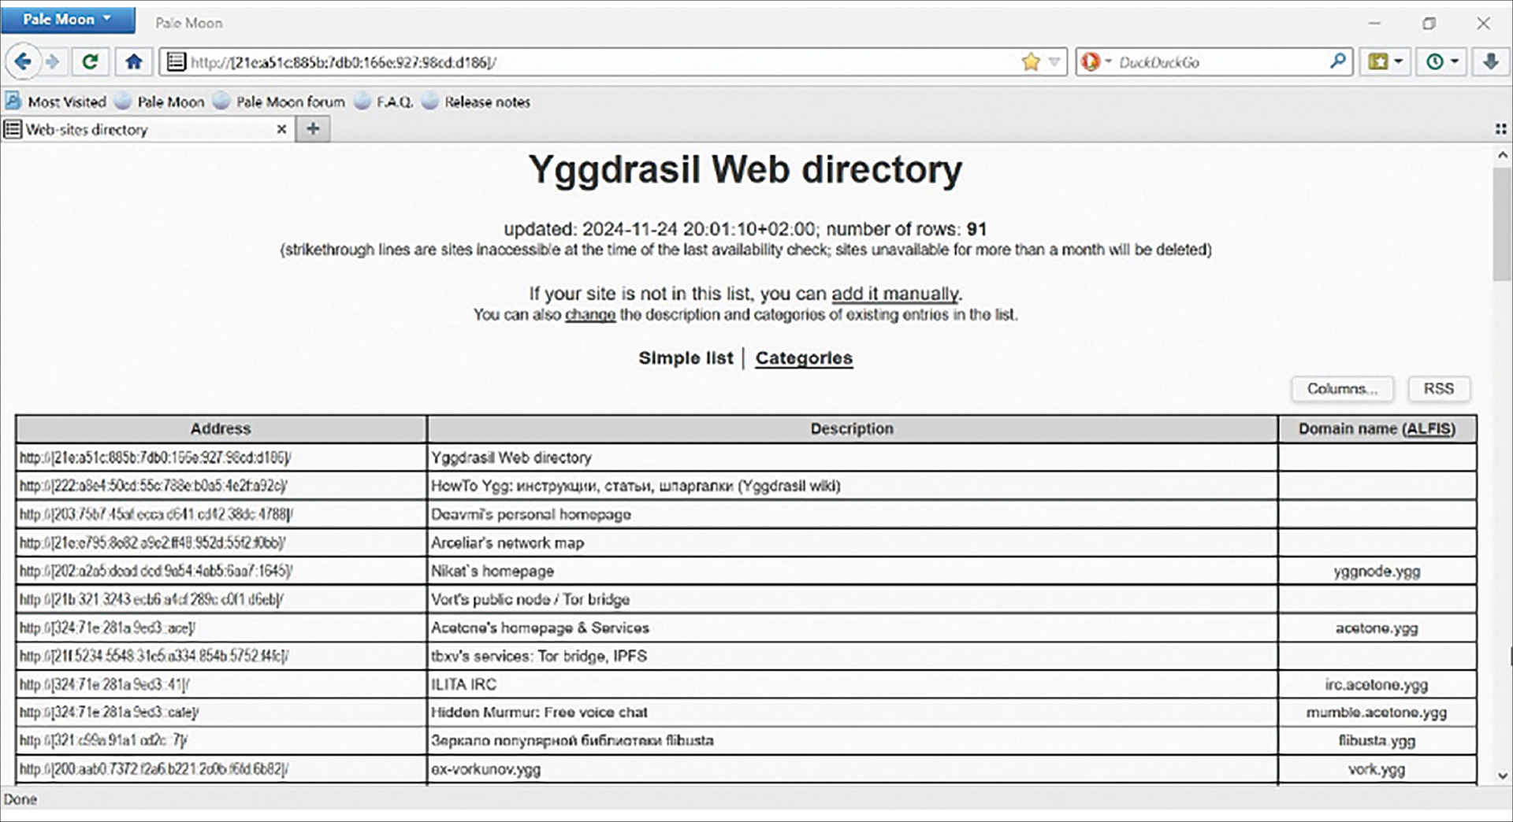The image size is (1513, 822).
Task: Open the F.A.Q. bookmark
Action: point(384,102)
